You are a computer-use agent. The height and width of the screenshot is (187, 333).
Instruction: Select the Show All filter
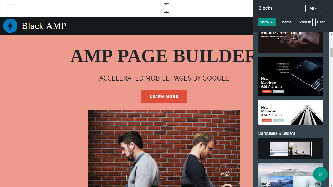click(267, 22)
